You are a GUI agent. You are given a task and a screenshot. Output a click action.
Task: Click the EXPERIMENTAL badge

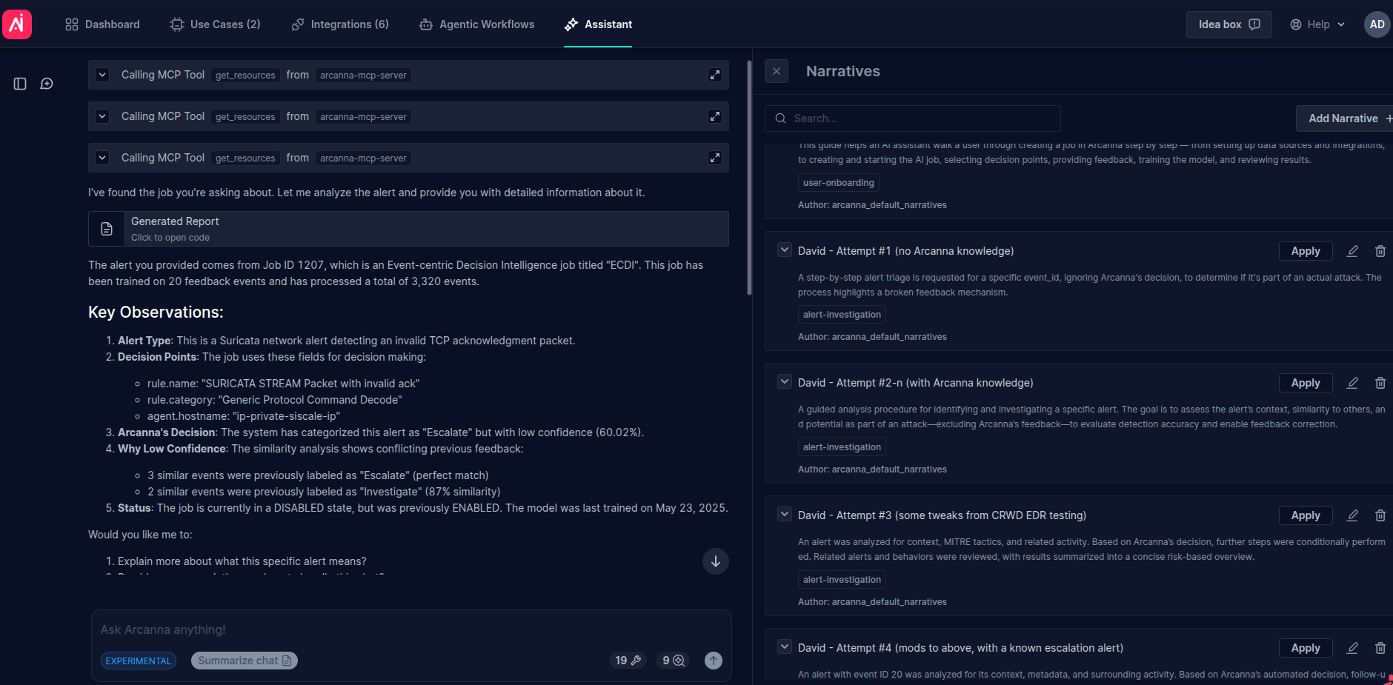pos(139,661)
